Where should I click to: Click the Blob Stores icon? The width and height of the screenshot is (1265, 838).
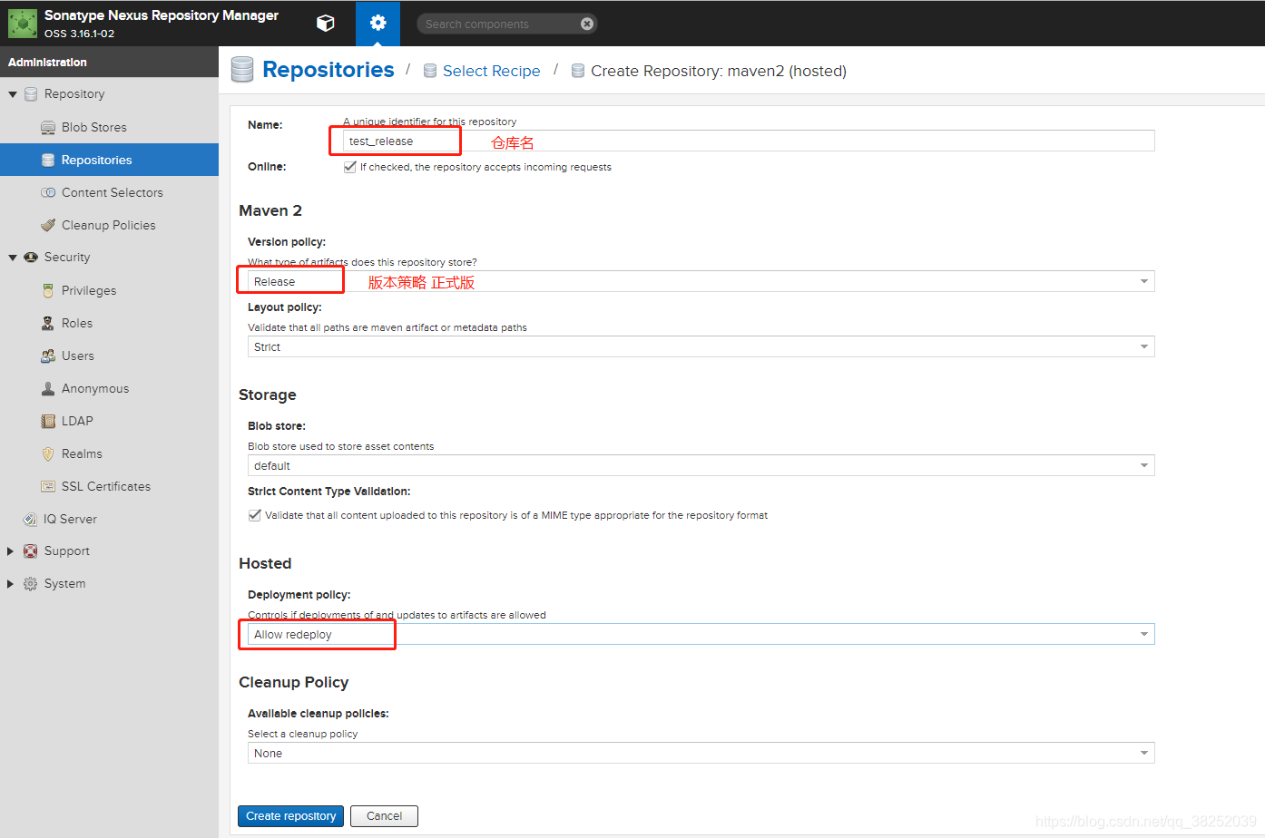coord(48,127)
